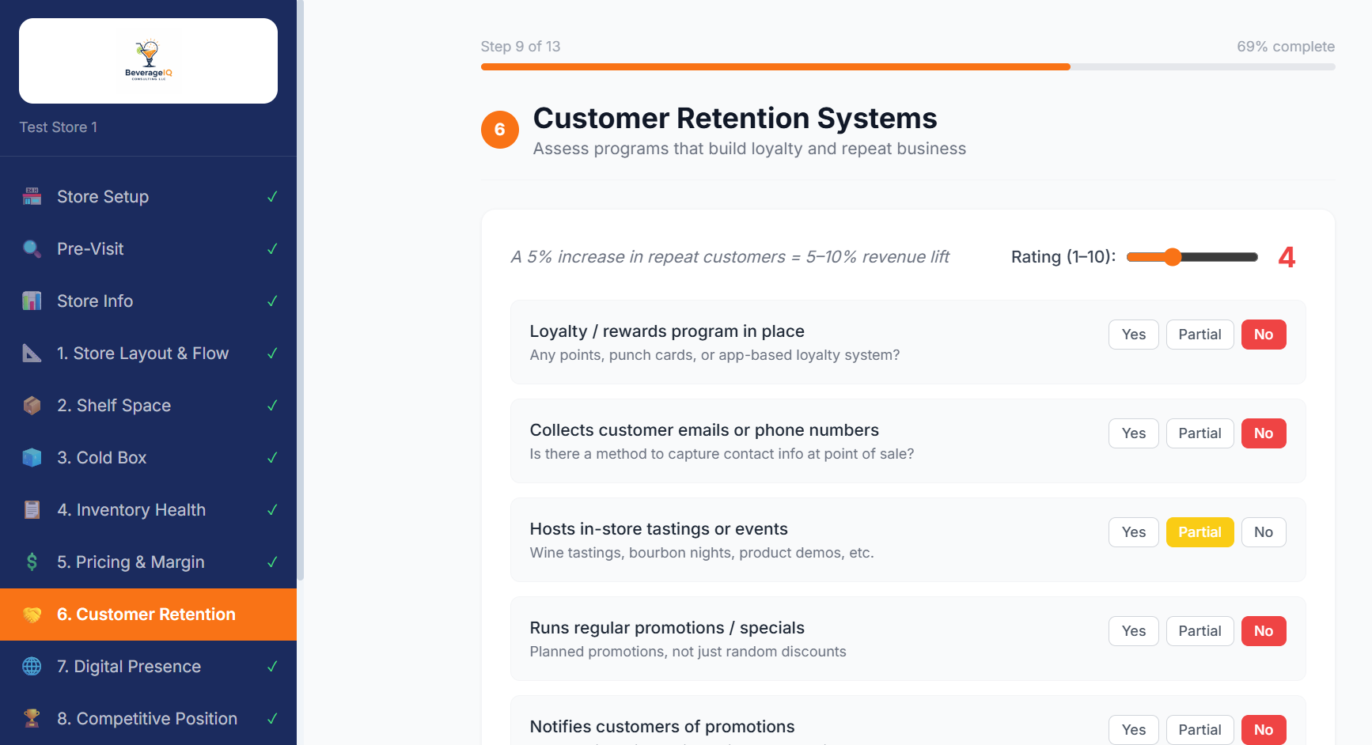This screenshot has height=745, width=1372.
Task: Set 'Hosts in-store tastings' to No
Action: click(1263, 531)
